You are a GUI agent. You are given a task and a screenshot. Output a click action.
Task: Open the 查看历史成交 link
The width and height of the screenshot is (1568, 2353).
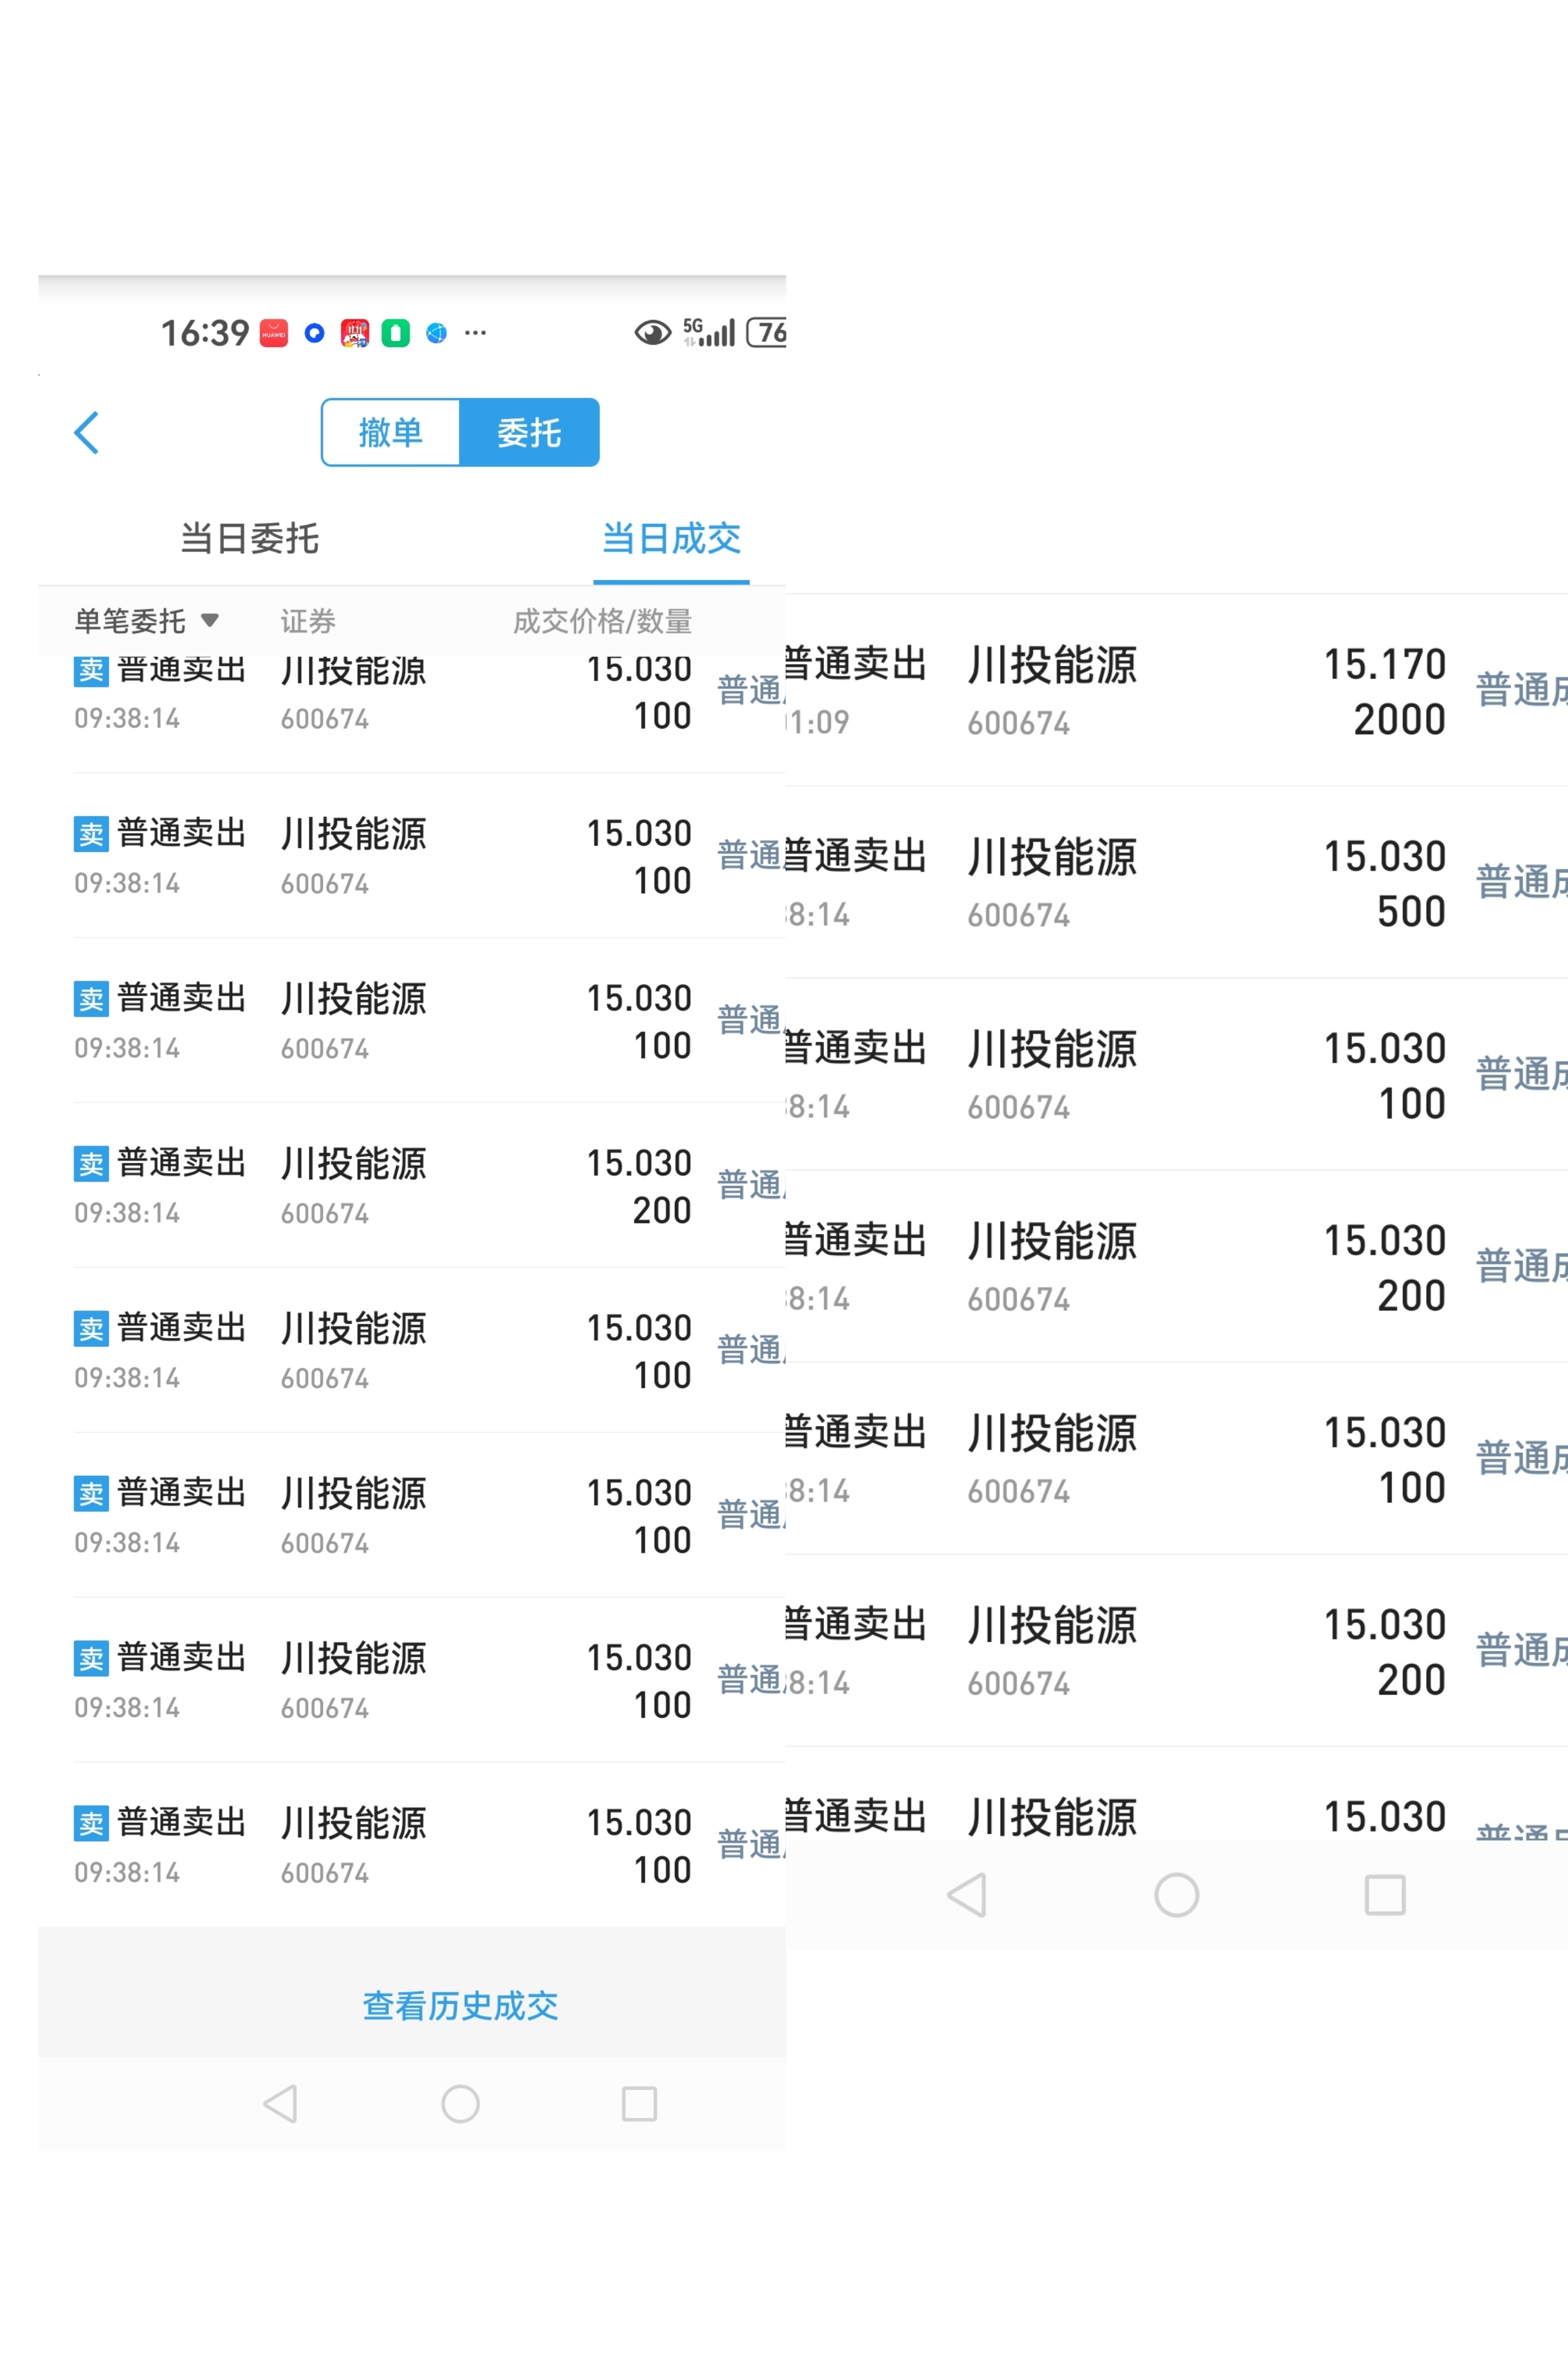[x=460, y=2006]
